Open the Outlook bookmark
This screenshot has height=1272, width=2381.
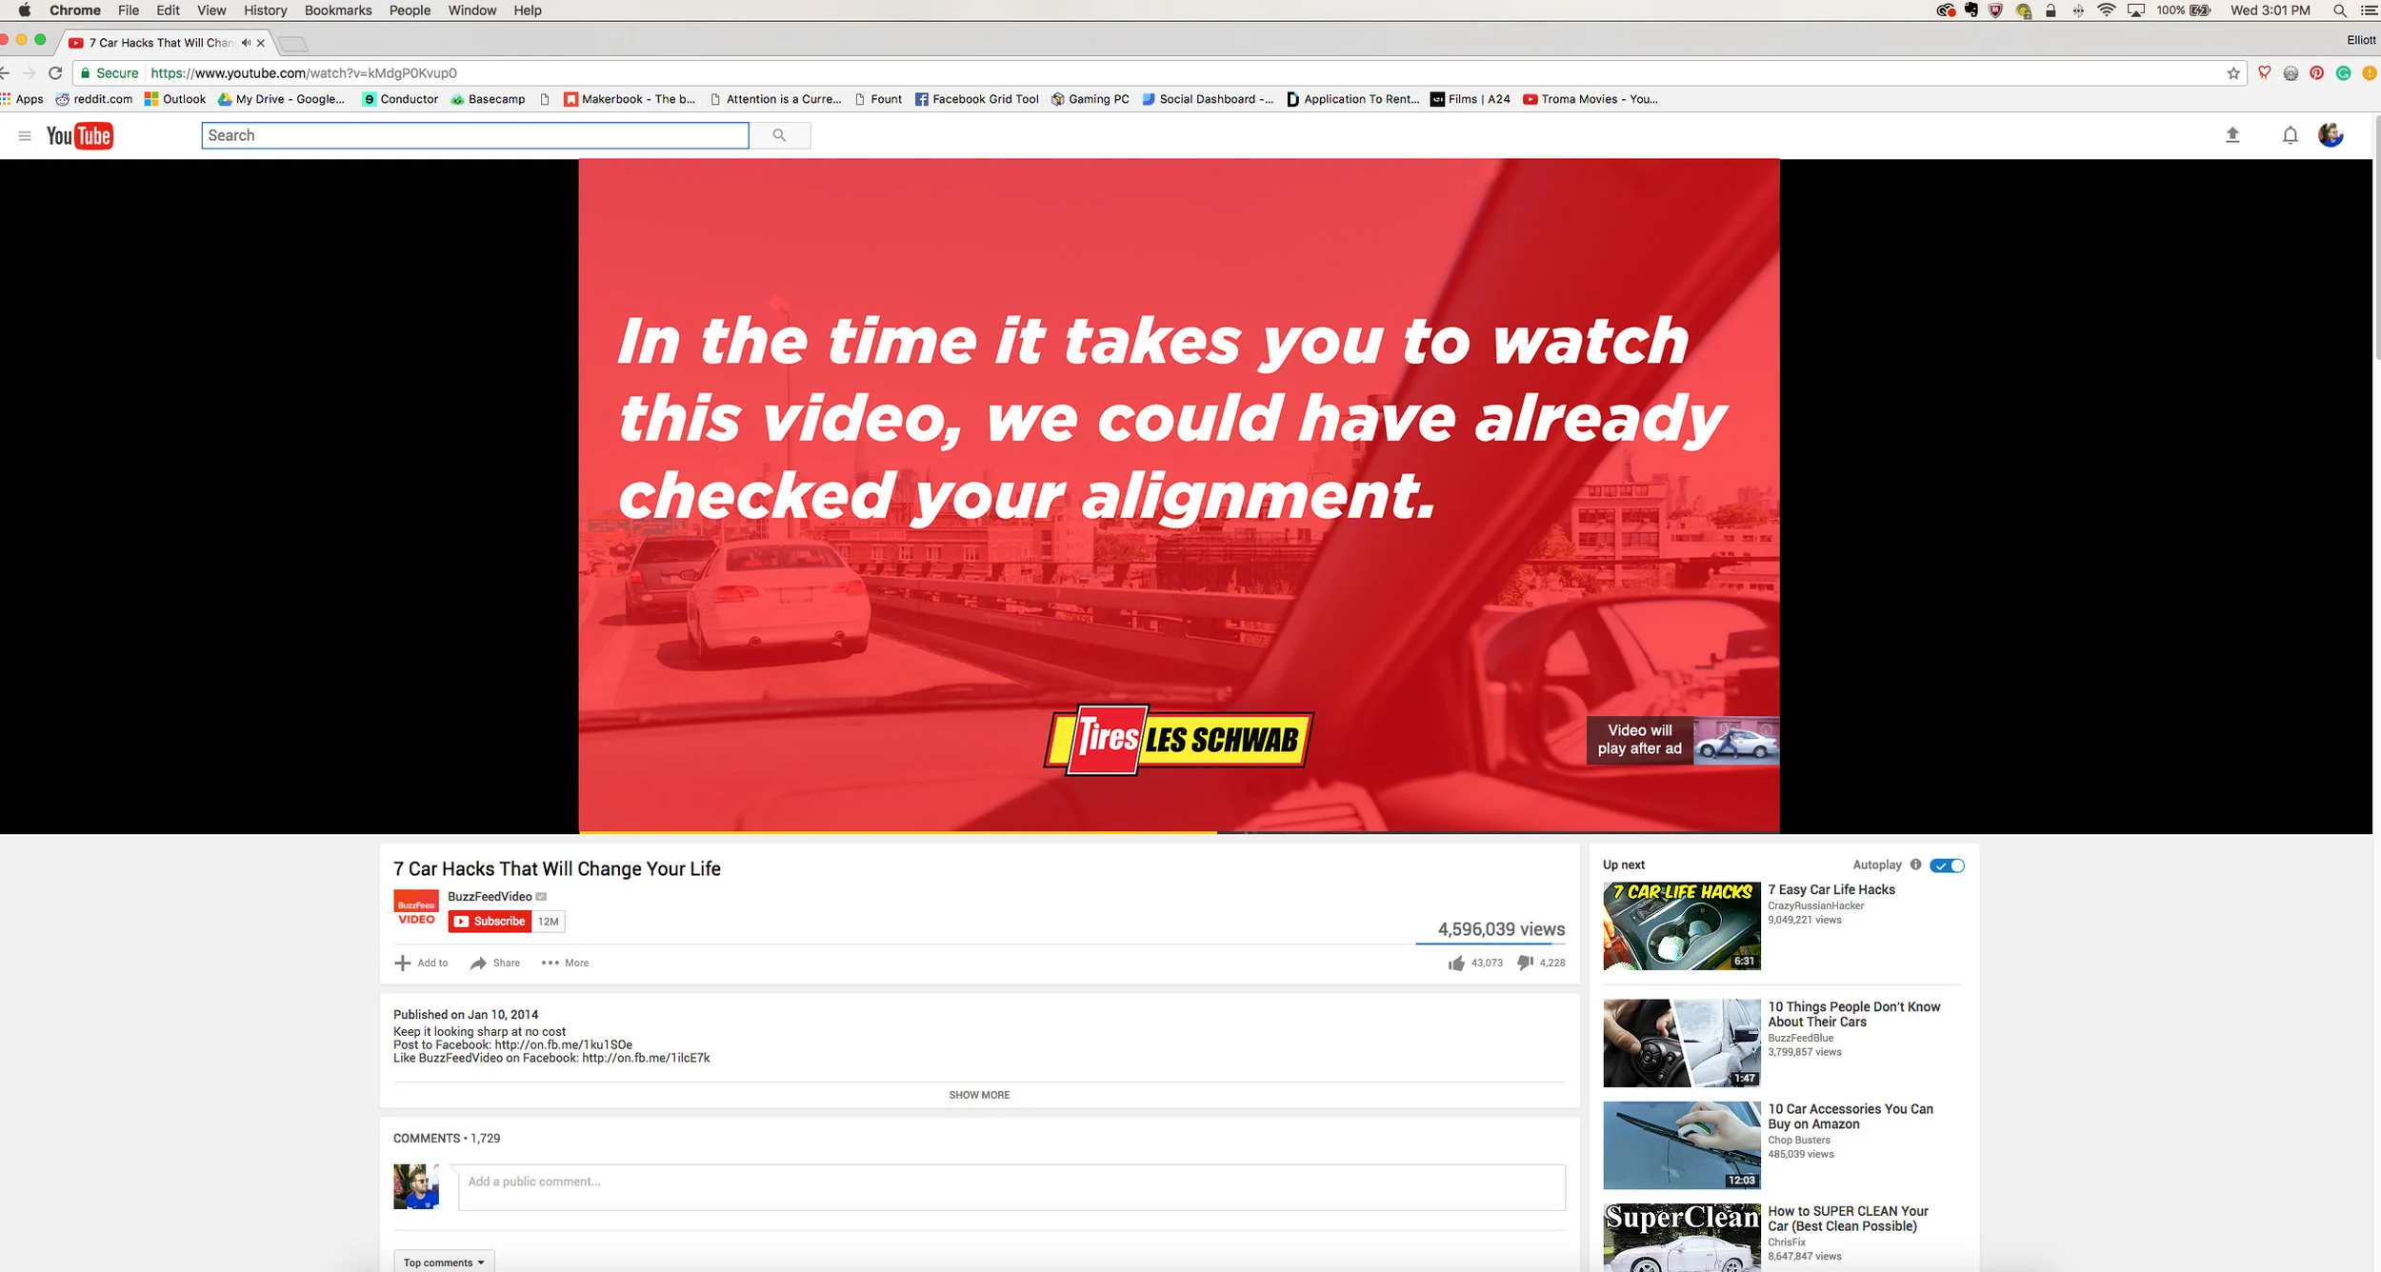point(175,99)
